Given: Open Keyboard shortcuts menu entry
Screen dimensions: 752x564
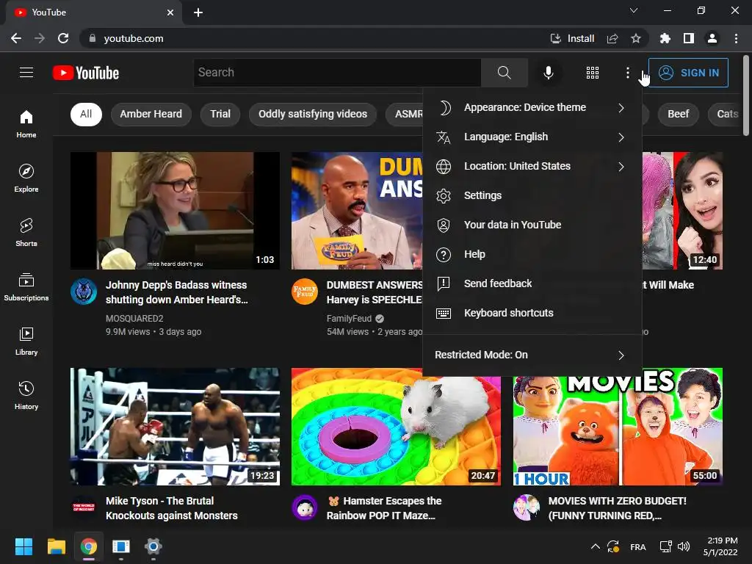Looking at the screenshot, I should [x=532, y=313].
